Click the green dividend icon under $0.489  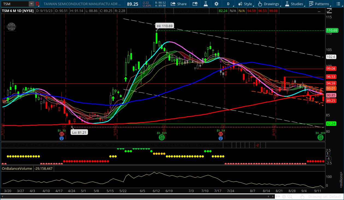(x=320, y=137)
